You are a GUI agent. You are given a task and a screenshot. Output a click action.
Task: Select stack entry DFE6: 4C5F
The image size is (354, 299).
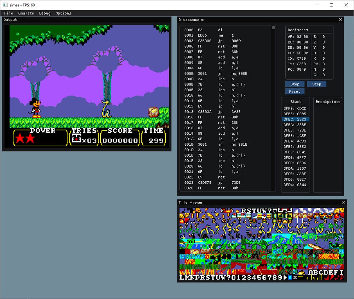(x=295, y=136)
